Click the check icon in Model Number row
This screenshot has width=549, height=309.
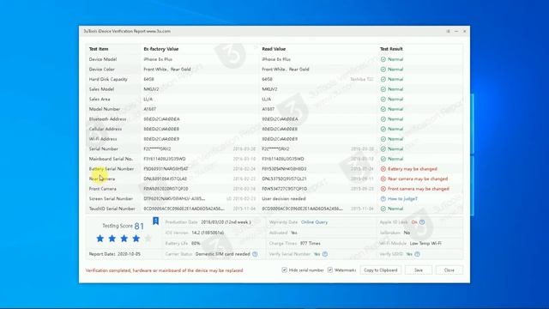coord(383,109)
